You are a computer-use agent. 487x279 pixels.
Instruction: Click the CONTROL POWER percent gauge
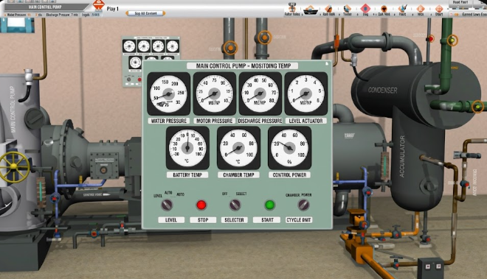(289, 148)
